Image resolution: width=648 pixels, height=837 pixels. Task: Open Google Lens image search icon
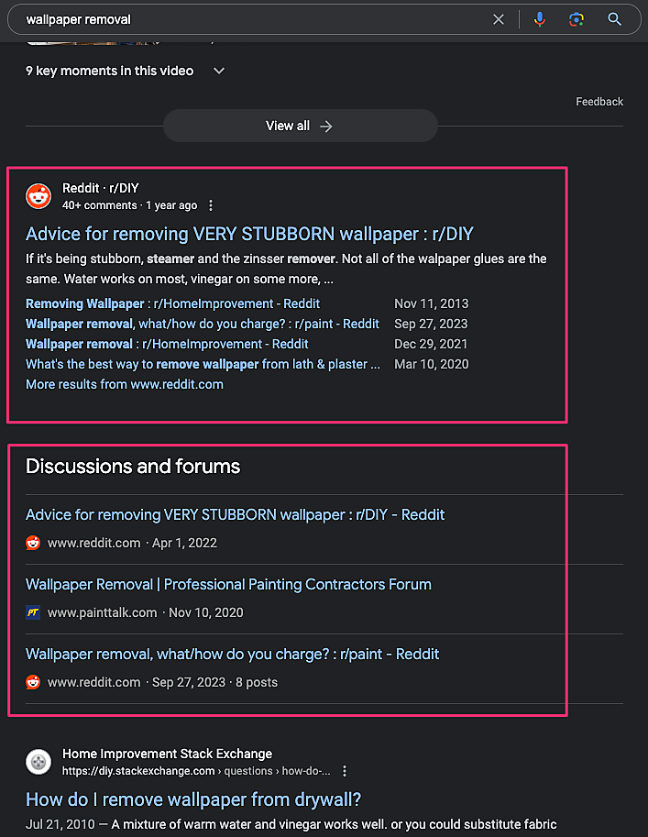click(x=576, y=19)
